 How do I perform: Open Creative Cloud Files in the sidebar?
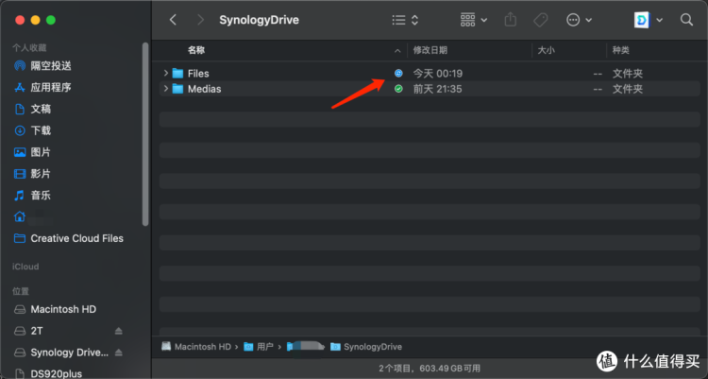[x=76, y=238]
